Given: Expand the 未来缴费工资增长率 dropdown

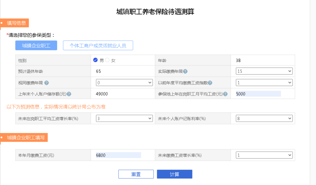Looking at the screenshot, I should pos(264,155).
